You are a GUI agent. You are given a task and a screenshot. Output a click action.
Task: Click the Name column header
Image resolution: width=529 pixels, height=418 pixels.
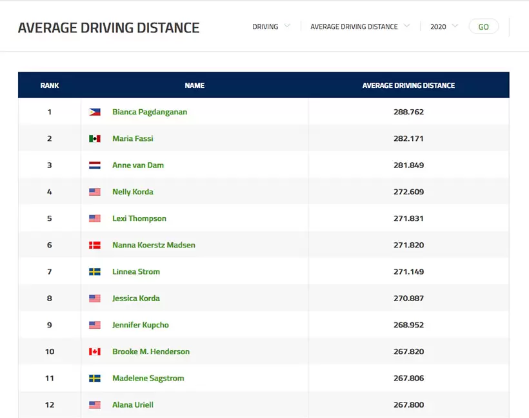click(x=194, y=85)
